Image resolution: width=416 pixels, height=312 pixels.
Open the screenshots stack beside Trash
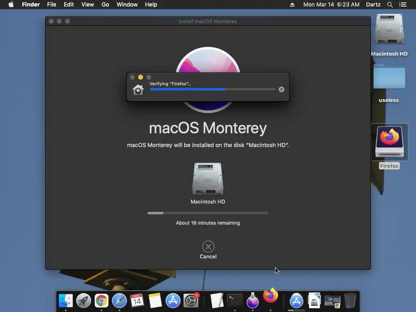pyautogui.click(x=332, y=301)
